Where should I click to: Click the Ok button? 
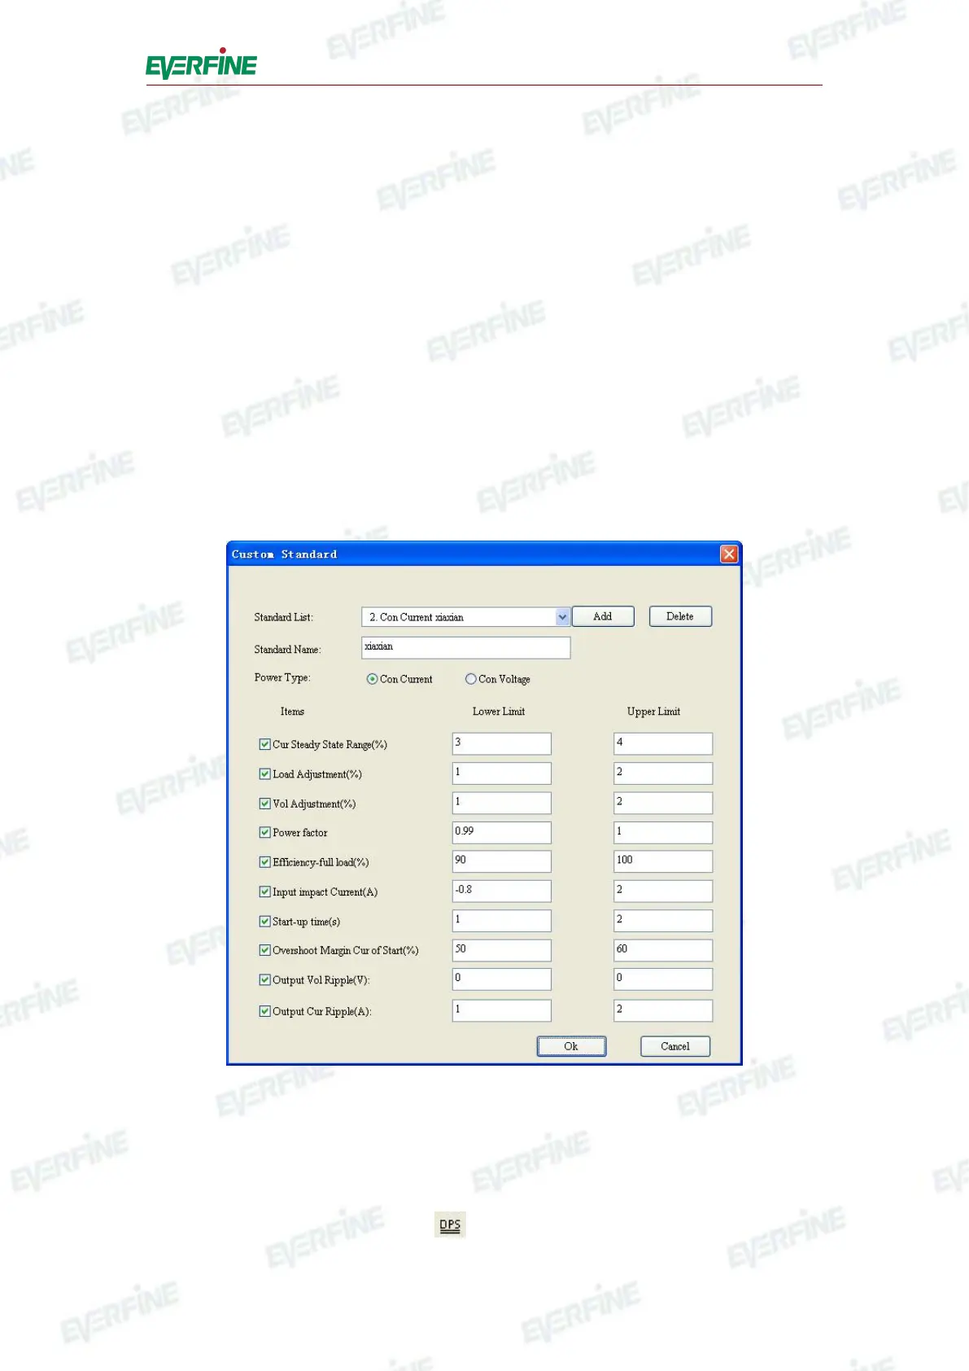coord(571,1046)
